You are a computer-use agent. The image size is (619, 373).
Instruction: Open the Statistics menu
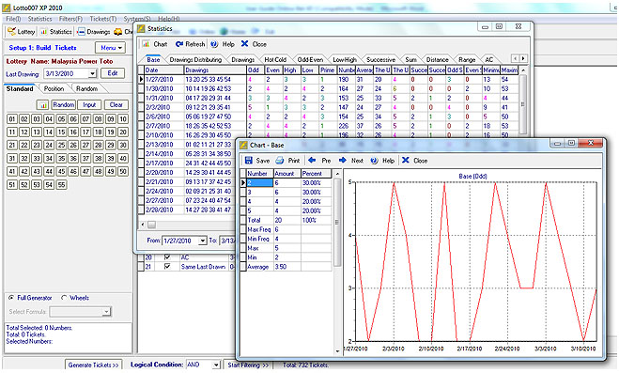[39, 19]
